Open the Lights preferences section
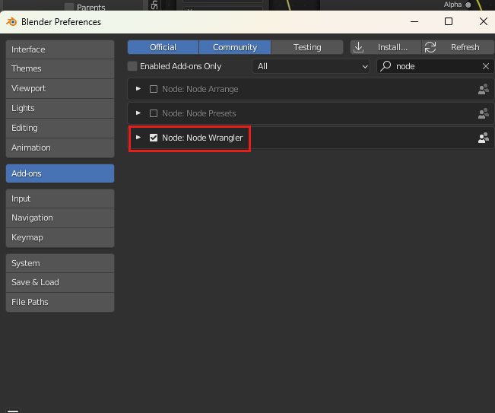Viewport: 495px width, 413px height. 60,108
